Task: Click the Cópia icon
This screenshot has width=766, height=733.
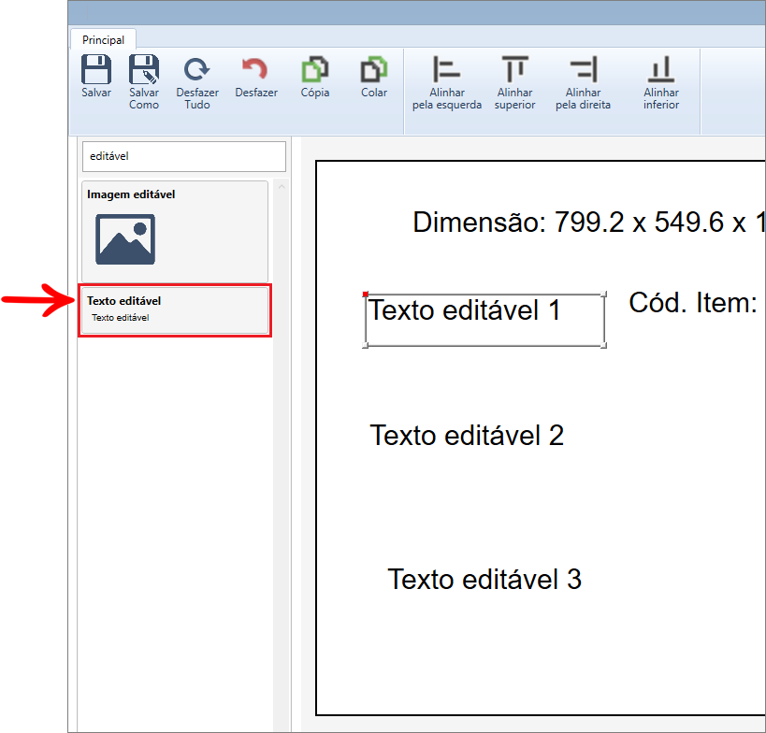Action: [315, 70]
